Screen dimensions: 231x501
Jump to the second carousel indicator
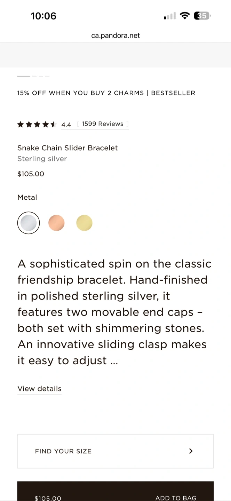[x=34, y=76]
